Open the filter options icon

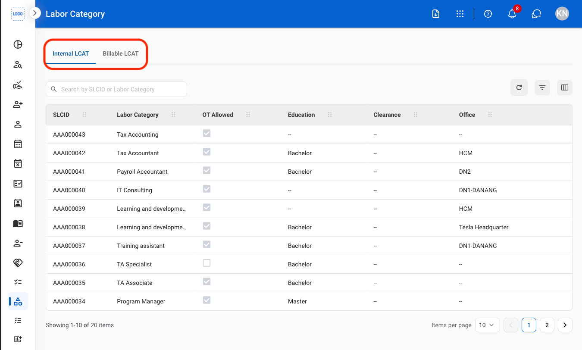coord(542,87)
